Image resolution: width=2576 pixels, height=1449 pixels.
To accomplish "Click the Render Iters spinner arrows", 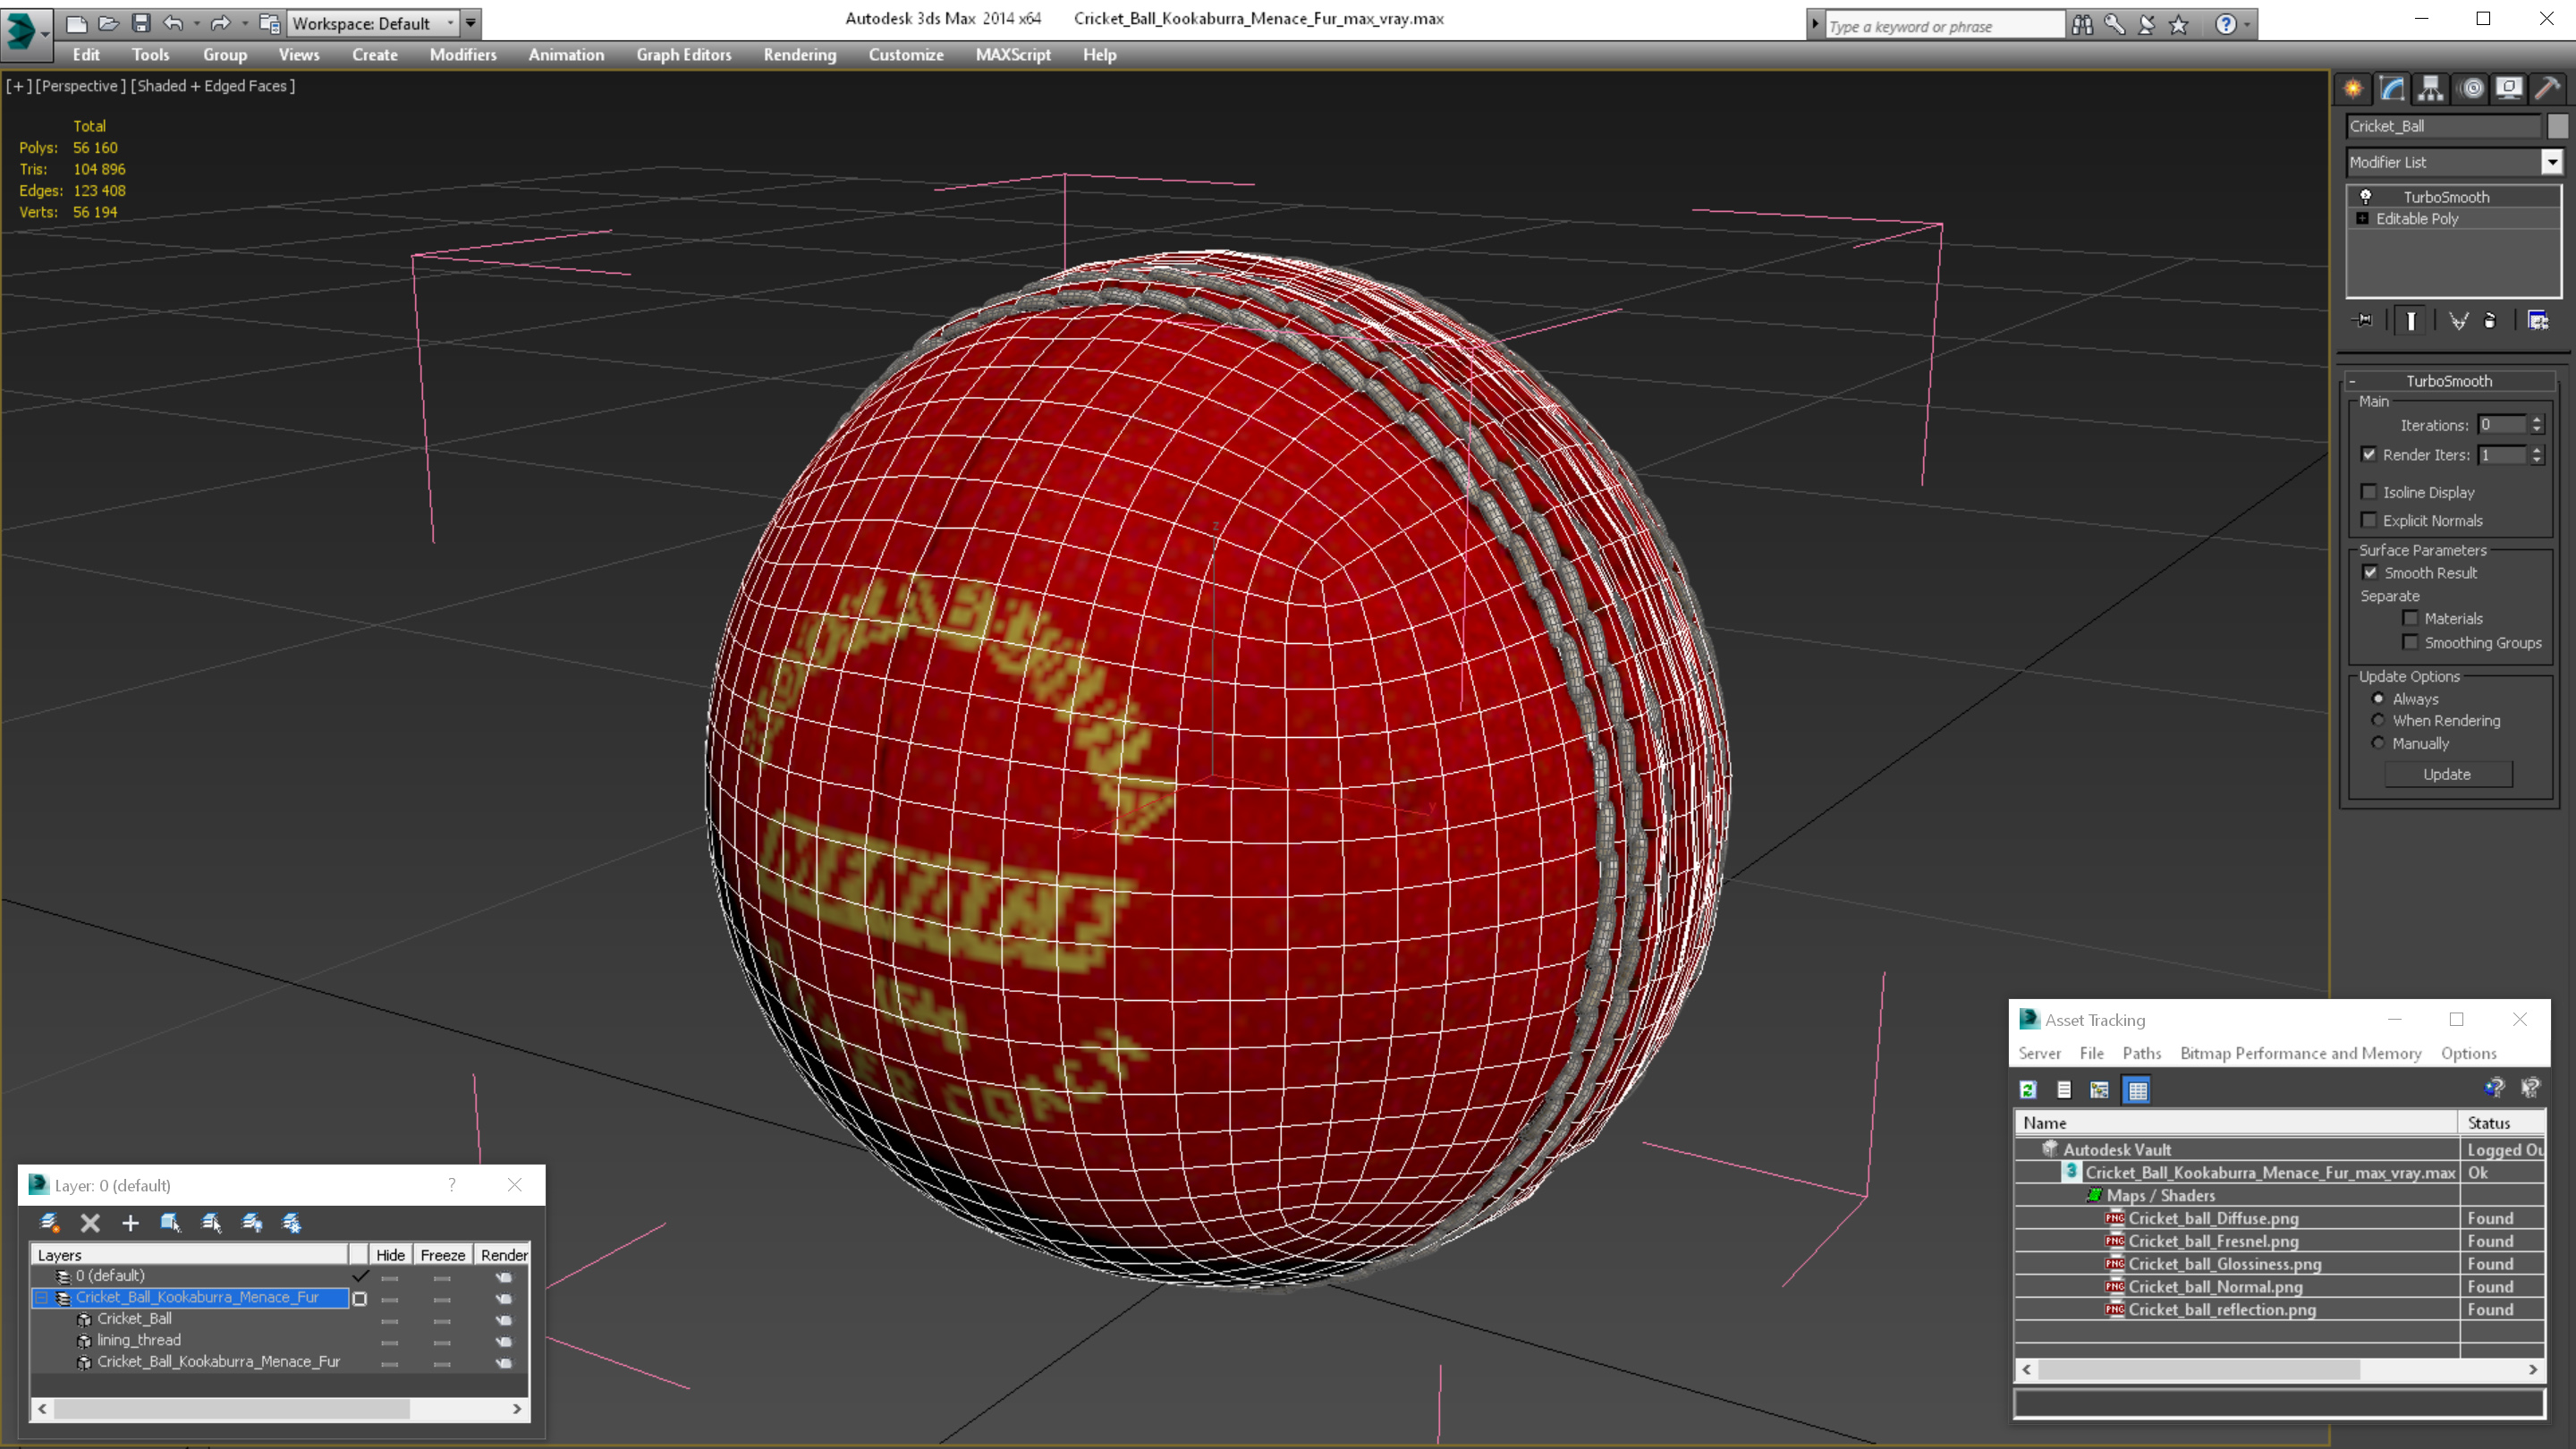I will tap(2537, 455).
